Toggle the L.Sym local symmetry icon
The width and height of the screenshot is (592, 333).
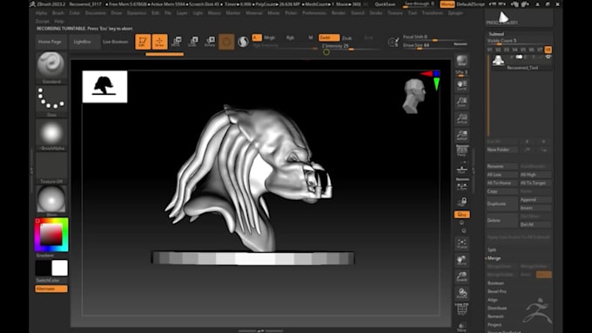pos(461,185)
